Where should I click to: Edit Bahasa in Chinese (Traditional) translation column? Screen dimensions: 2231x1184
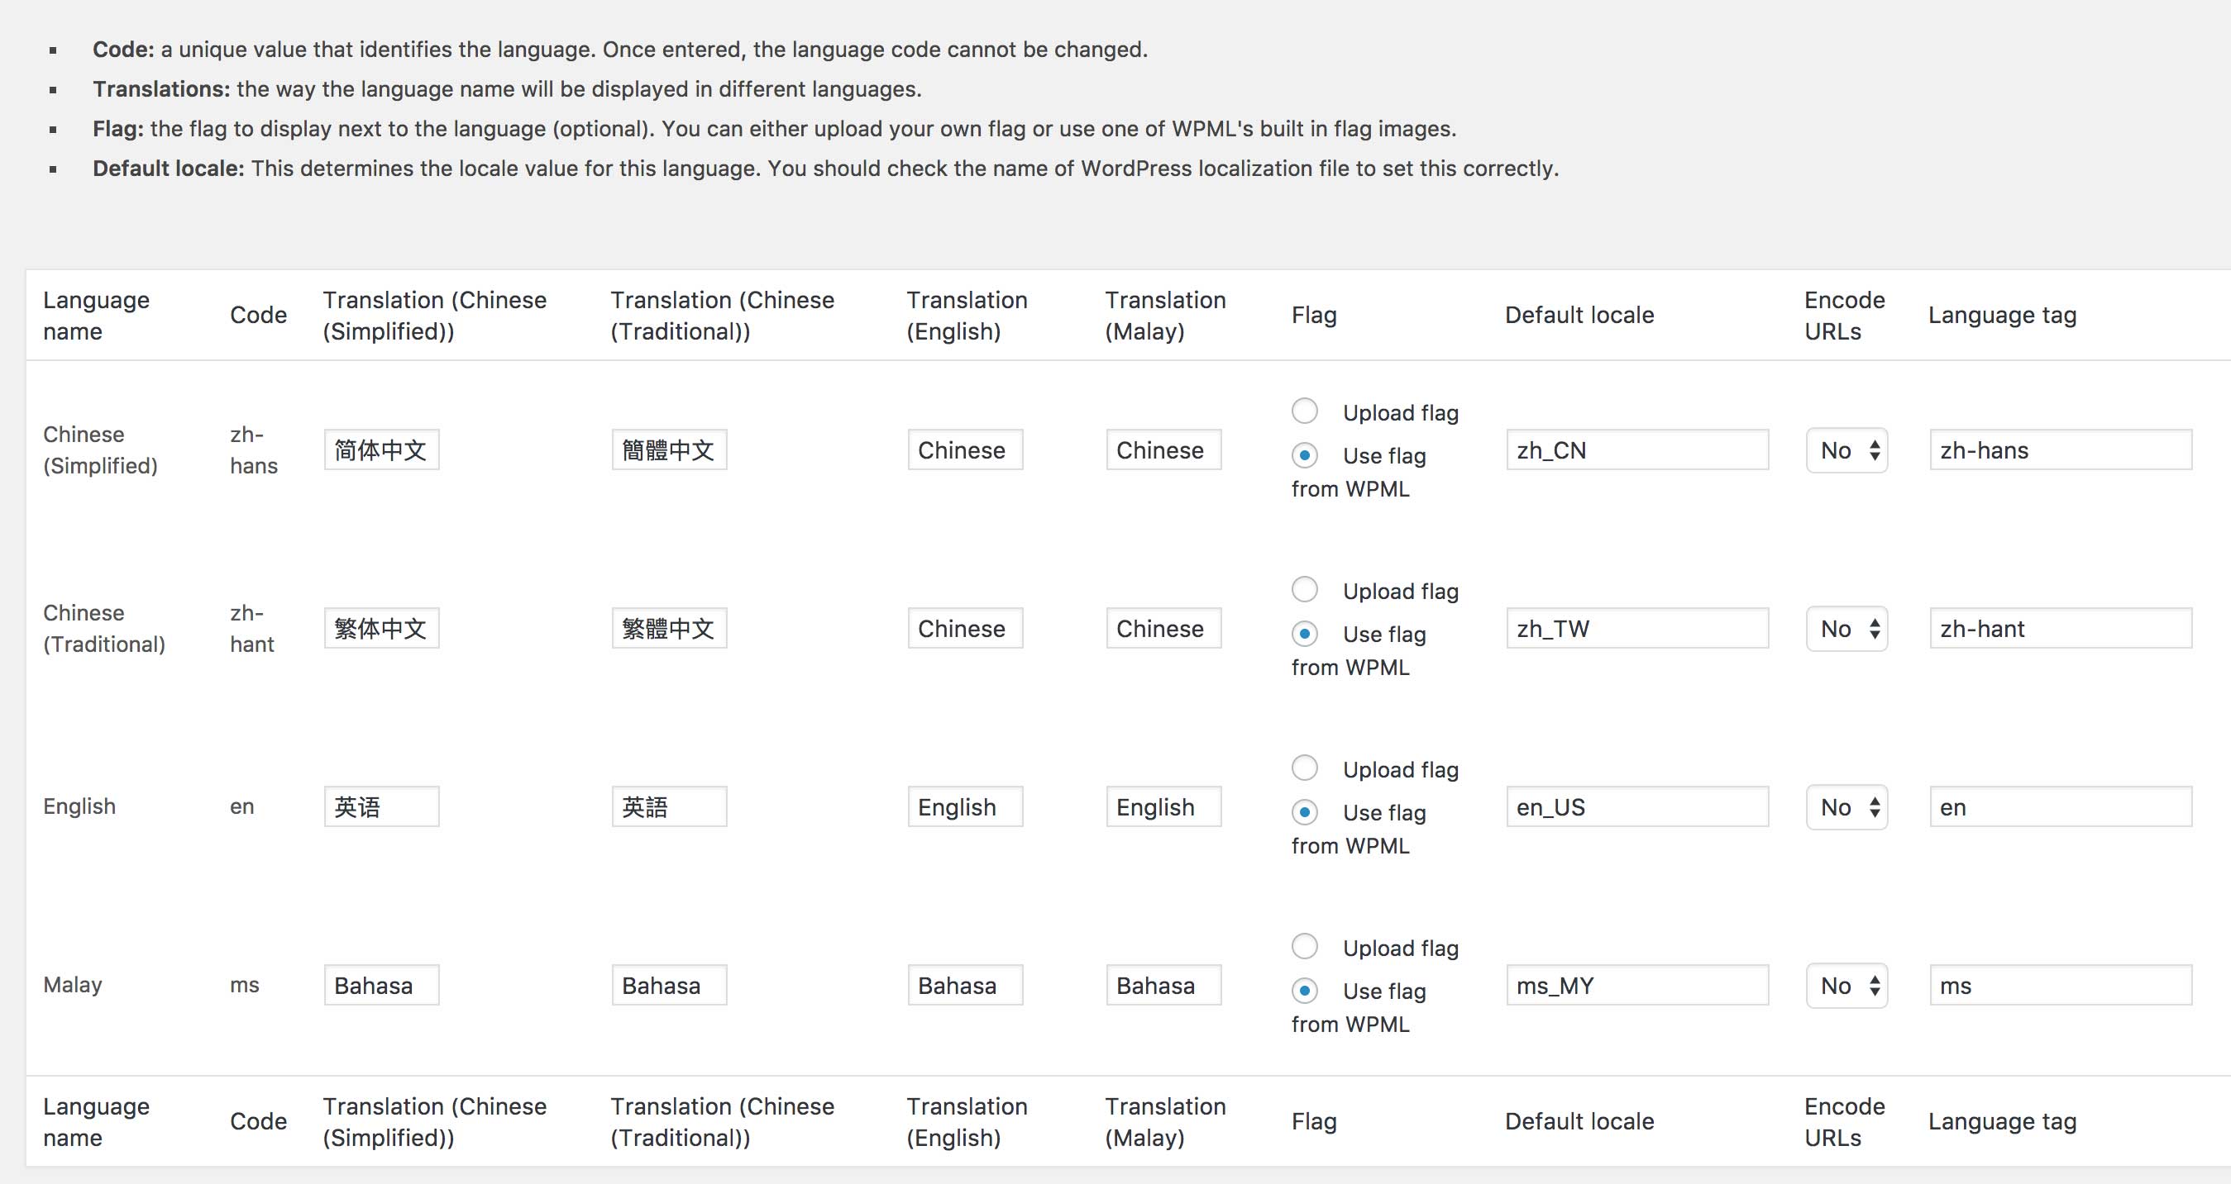(x=669, y=985)
